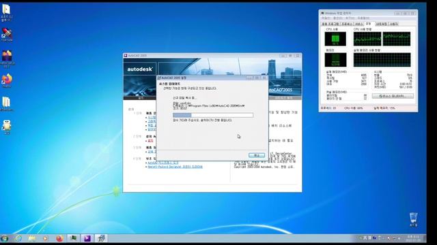The height and width of the screenshot is (245, 437).
Task: Select the yellow folder desktop icon below Firefox
Action: (6, 104)
